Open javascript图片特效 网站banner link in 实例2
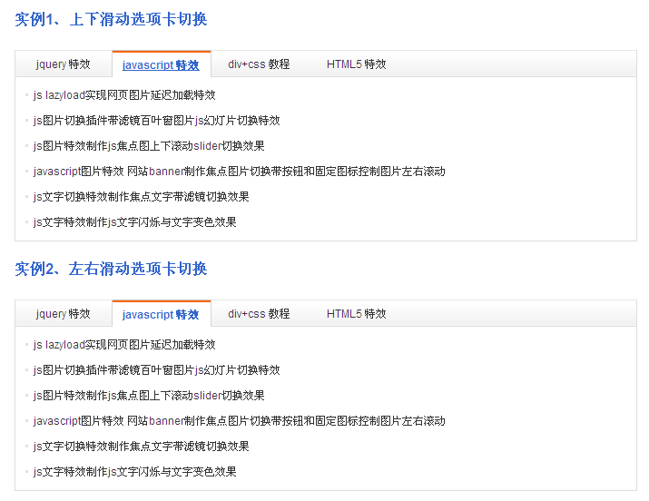 [240, 421]
